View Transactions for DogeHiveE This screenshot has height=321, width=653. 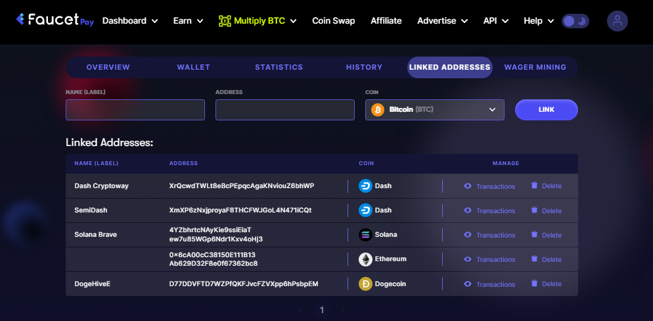tap(490, 284)
